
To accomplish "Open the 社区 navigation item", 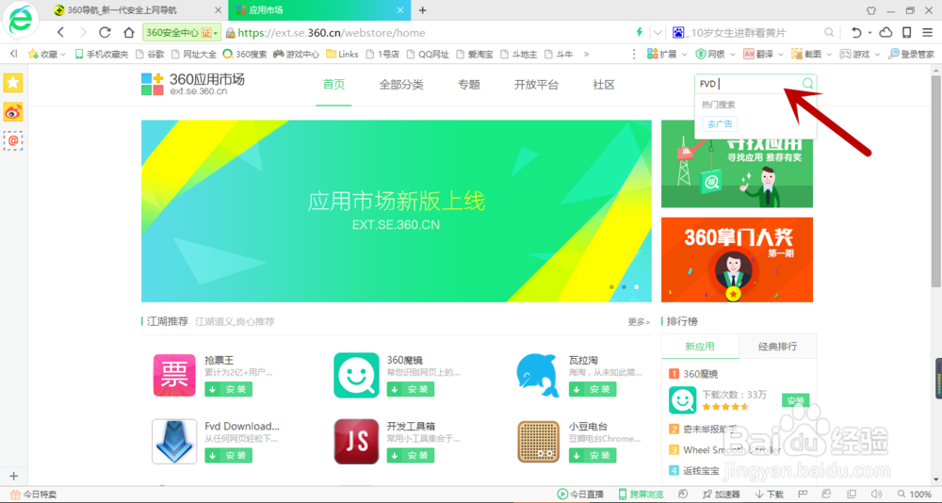I will coord(604,85).
